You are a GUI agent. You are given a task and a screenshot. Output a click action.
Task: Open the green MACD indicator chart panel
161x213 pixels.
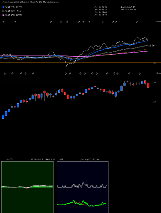pos(27,187)
